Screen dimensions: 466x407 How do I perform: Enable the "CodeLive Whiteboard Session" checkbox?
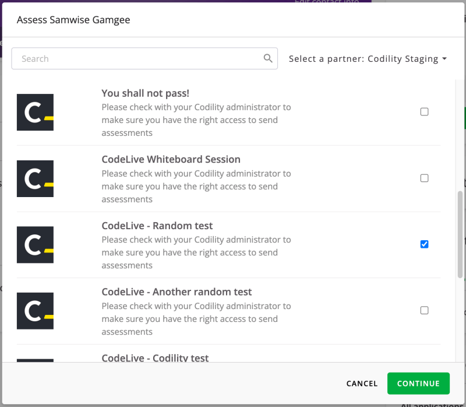pyautogui.click(x=425, y=178)
